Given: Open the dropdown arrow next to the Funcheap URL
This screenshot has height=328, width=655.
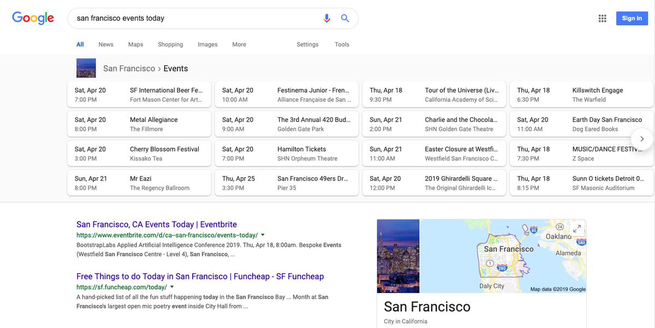Looking at the screenshot, I should 171,286.
